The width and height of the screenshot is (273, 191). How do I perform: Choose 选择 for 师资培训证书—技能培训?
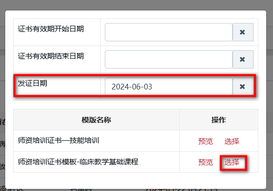pos(232,141)
